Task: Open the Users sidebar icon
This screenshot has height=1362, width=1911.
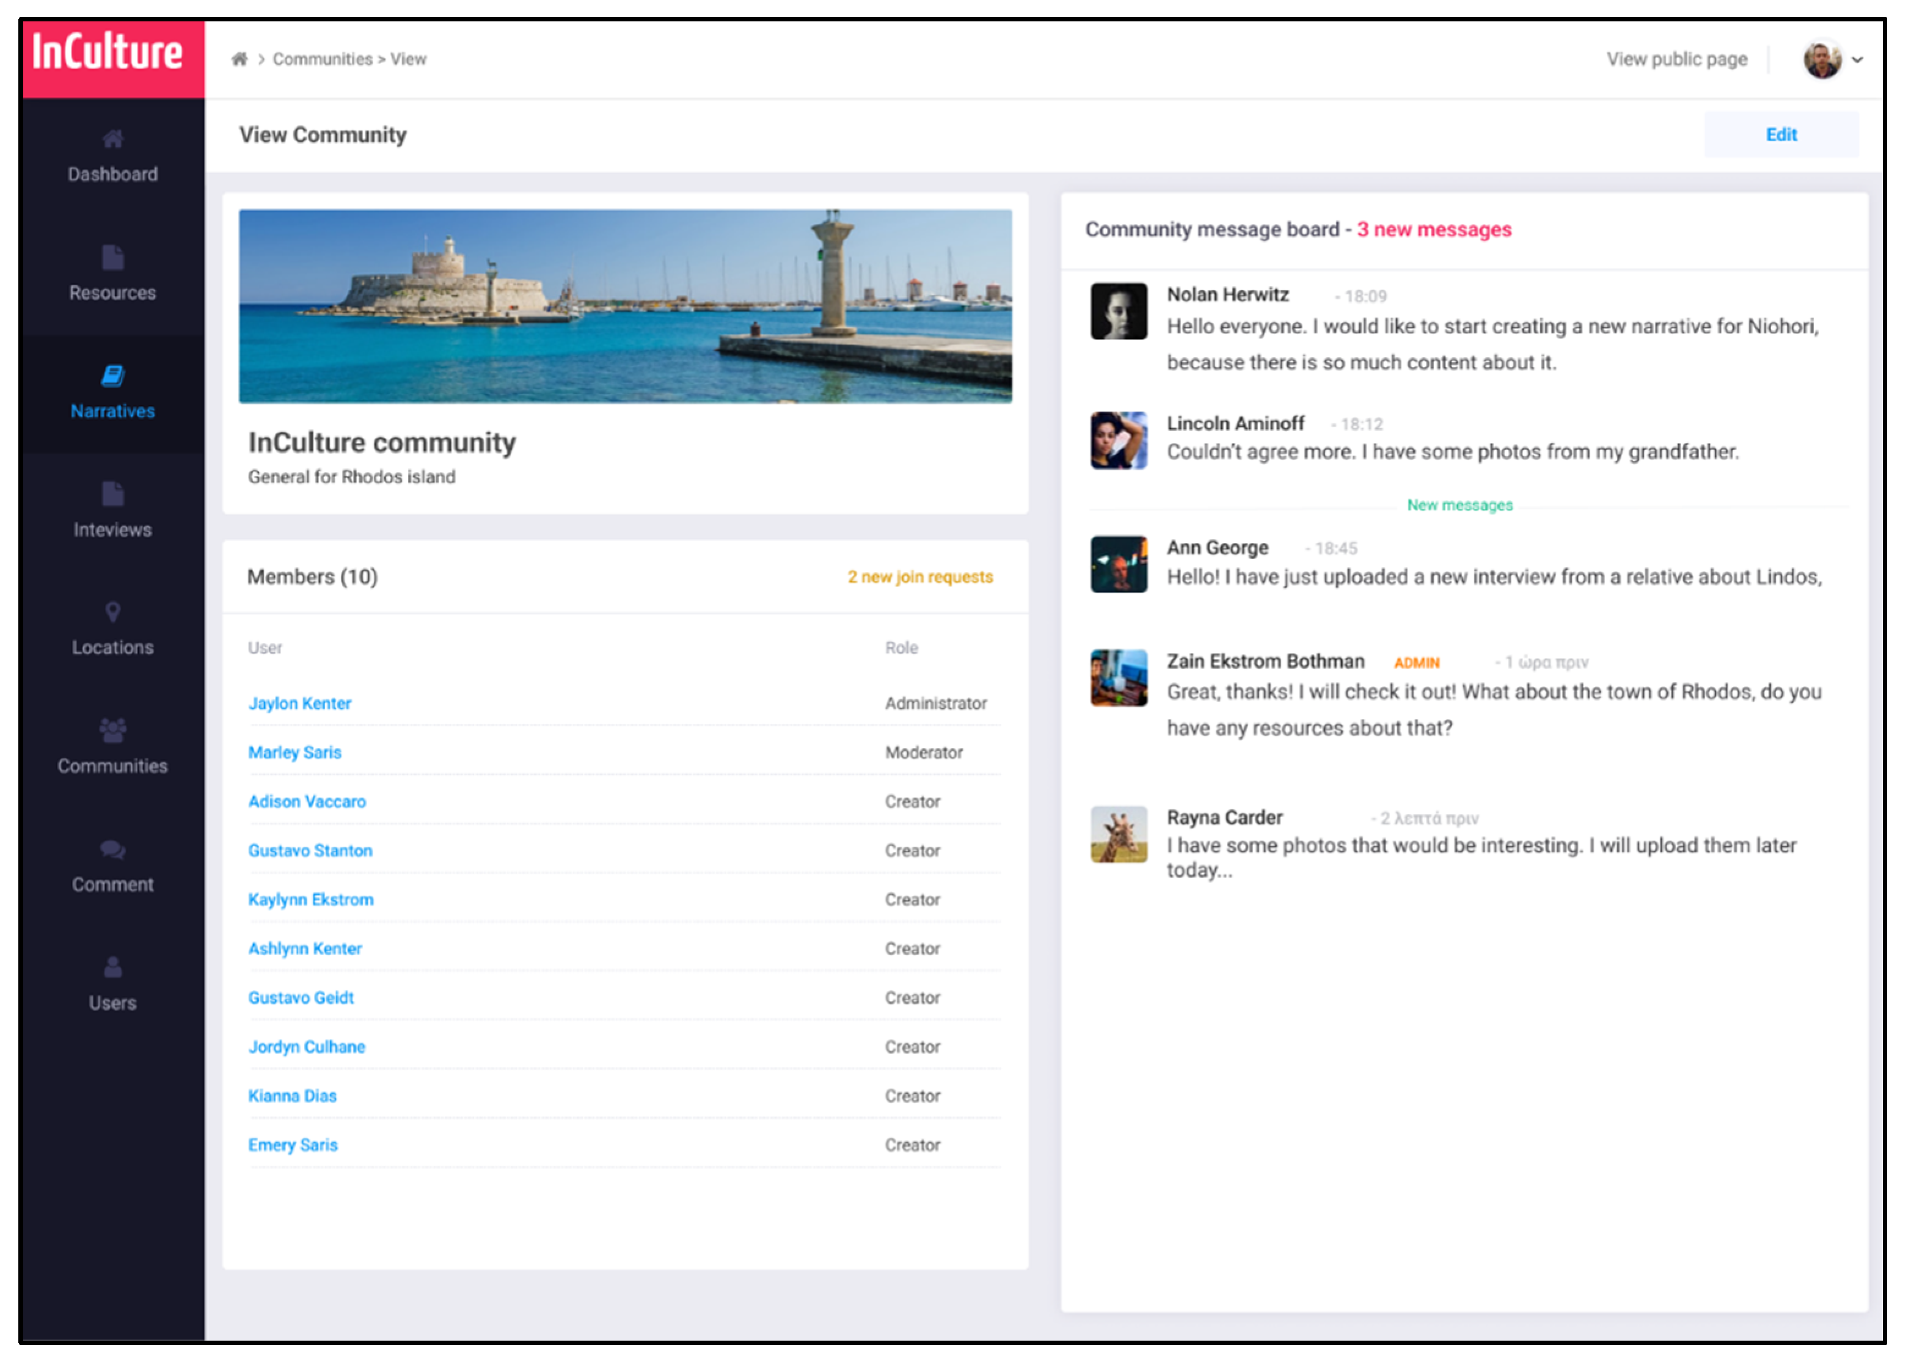Action: tap(113, 969)
